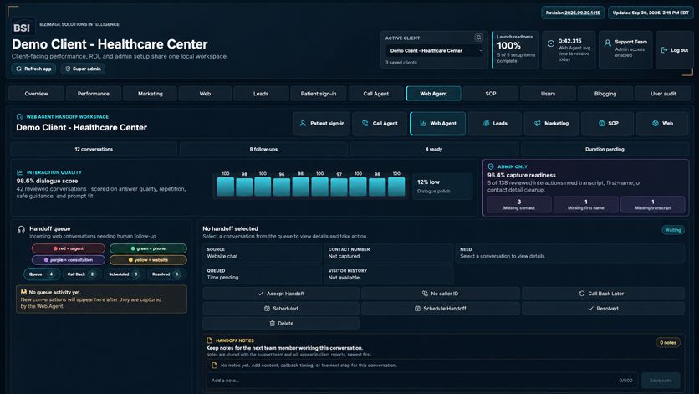
Task: Go to the Leads top tab
Action: (261, 94)
